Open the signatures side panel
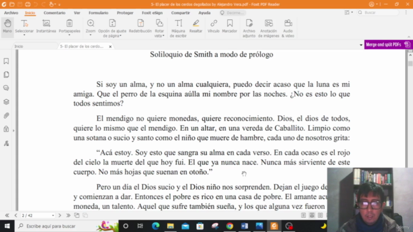 (6, 143)
